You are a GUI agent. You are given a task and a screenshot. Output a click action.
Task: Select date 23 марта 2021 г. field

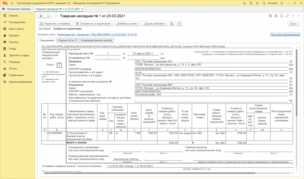[x=143, y=53]
